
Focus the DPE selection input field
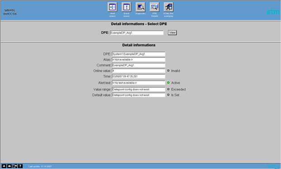pos(137,33)
